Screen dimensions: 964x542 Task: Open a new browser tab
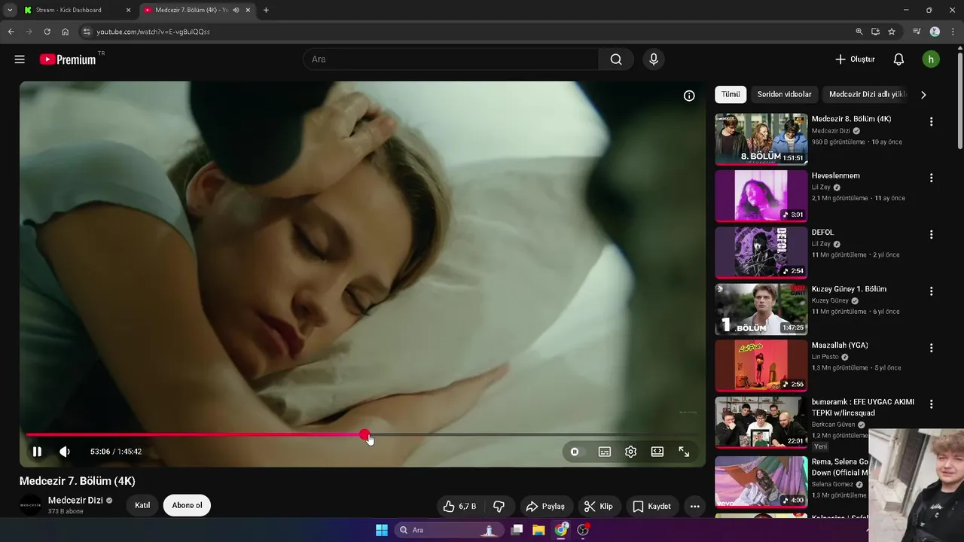pyautogui.click(x=266, y=10)
